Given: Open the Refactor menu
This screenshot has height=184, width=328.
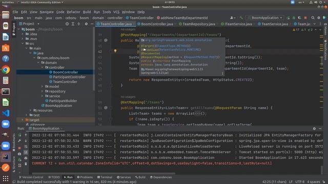Looking at the screenshot, I should point(73,12).
